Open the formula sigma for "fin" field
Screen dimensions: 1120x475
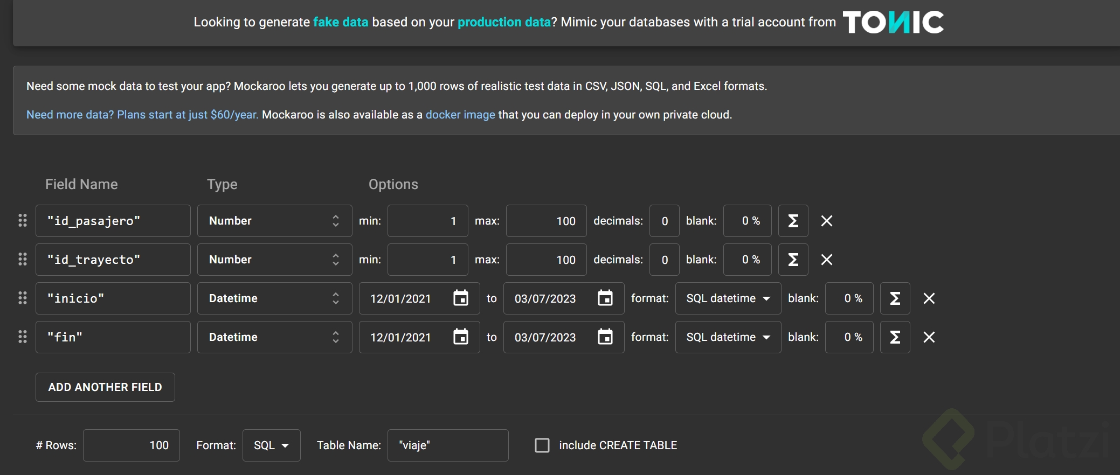click(x=895, y=337)
